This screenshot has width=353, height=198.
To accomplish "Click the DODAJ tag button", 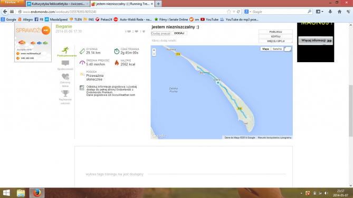I will click(x=179, y=33).
